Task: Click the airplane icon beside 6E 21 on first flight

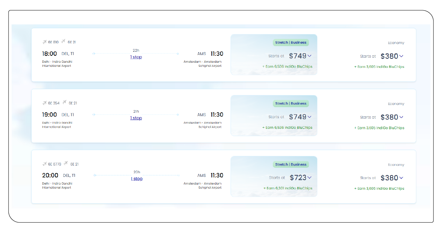Action: coord(63,42)
